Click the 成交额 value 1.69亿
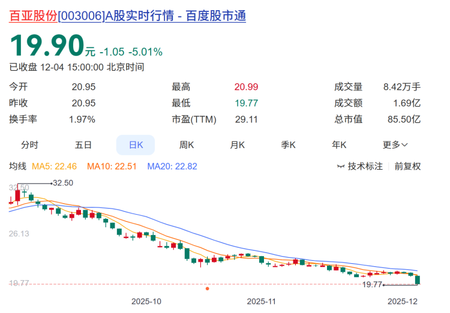 point(407,103)
